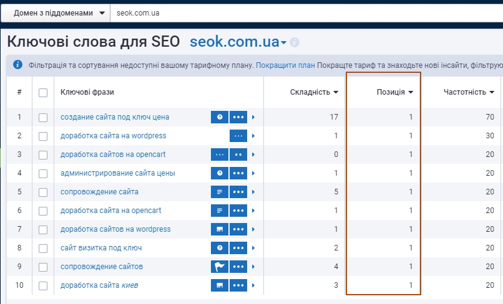Open dots menu for сайт визитка под ключ

(x=238, y=248)
